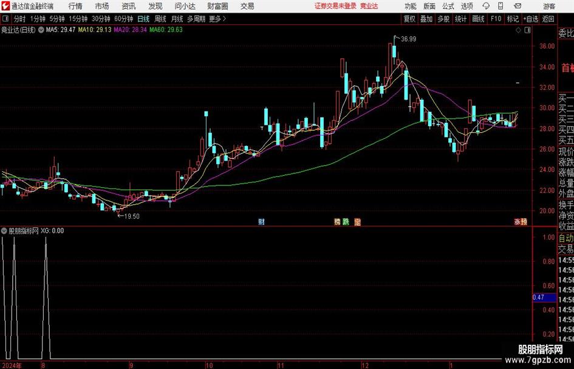The height and width of the screenshot is (369, 574).
Task: Open the 选项 menu
Action: (466, 6)
